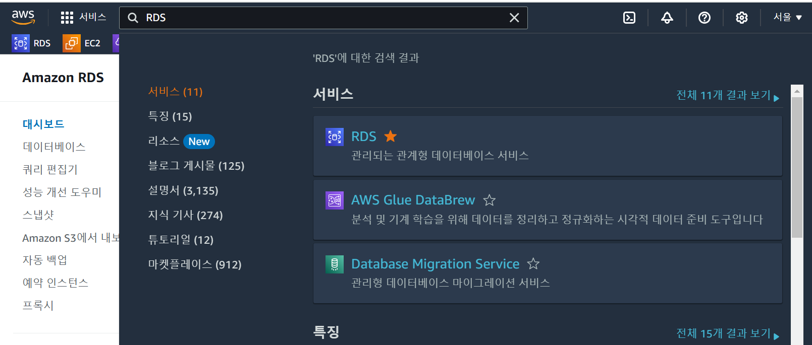
Task: Open the settings gear icon
Action: point(742,18)
